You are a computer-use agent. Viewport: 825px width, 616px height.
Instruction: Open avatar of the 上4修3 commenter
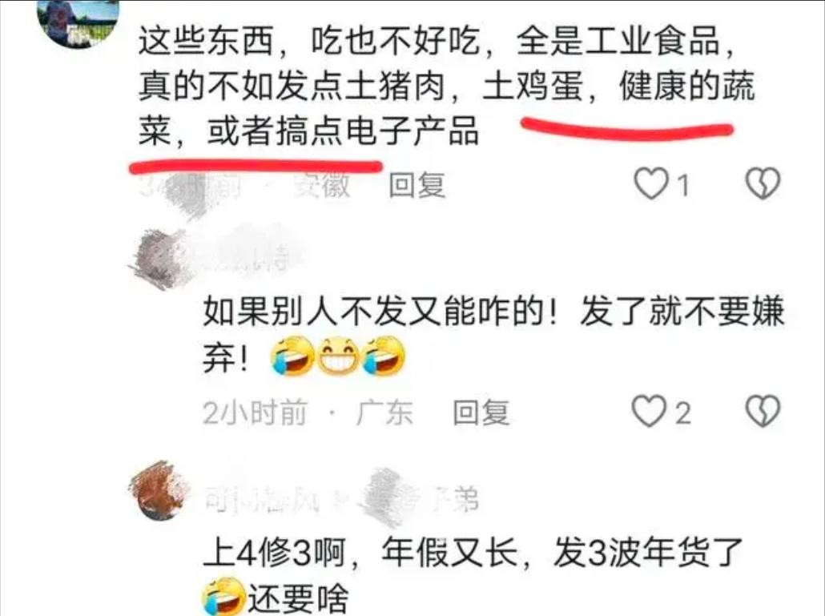click(159, 491)
